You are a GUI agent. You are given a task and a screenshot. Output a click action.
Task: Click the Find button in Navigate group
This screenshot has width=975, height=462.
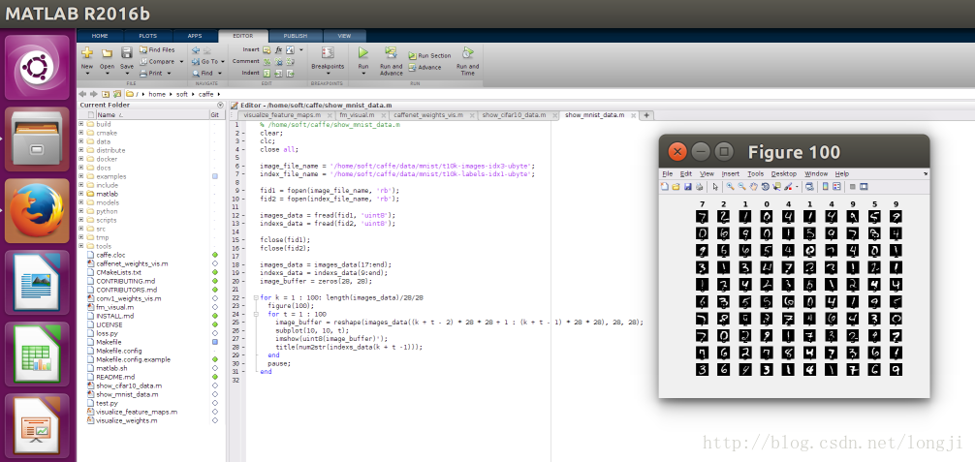[x=203, y=74]
